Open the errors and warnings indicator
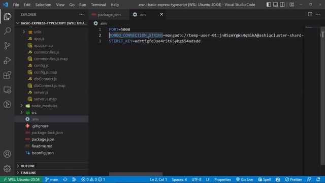 click(x=93, y=179)
